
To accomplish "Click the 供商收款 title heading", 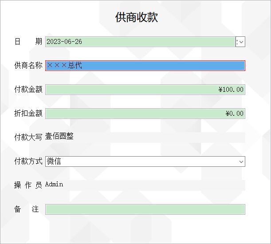I will click(x=137, y=17).
